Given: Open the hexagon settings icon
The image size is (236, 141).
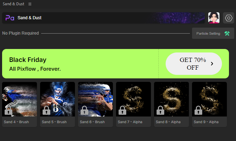Looking at the screenshot, I should [x=229, y=18].
